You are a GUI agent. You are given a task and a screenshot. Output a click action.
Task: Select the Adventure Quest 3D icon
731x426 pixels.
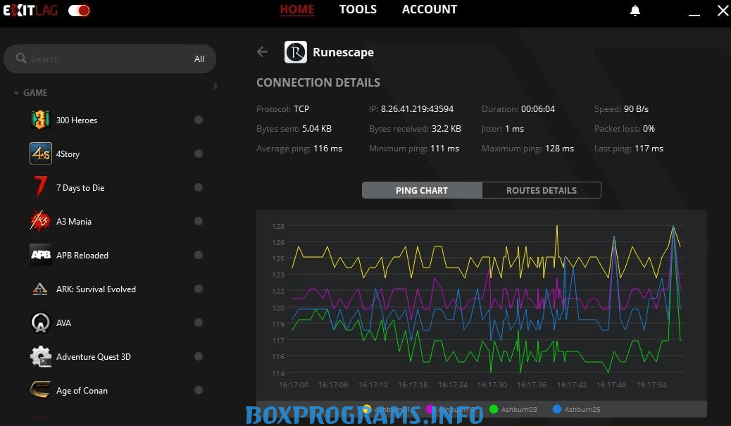(x=41, y=356)
